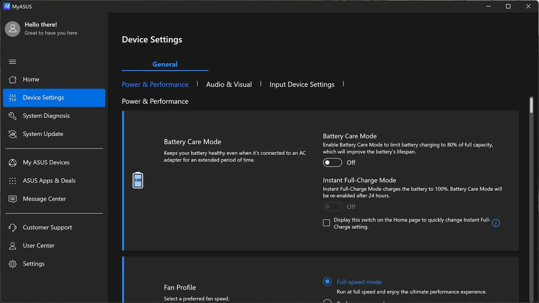The height and width of the screenshot is (303, 539).
Task: Close the MyASUS window
Action: click(528, 6)
